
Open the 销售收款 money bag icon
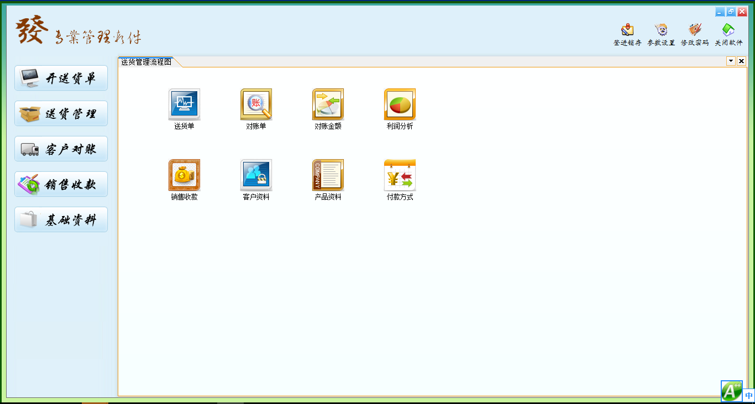coord(184,175)
